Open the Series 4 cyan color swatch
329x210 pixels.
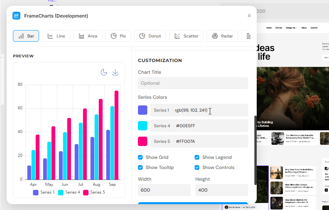143,126
